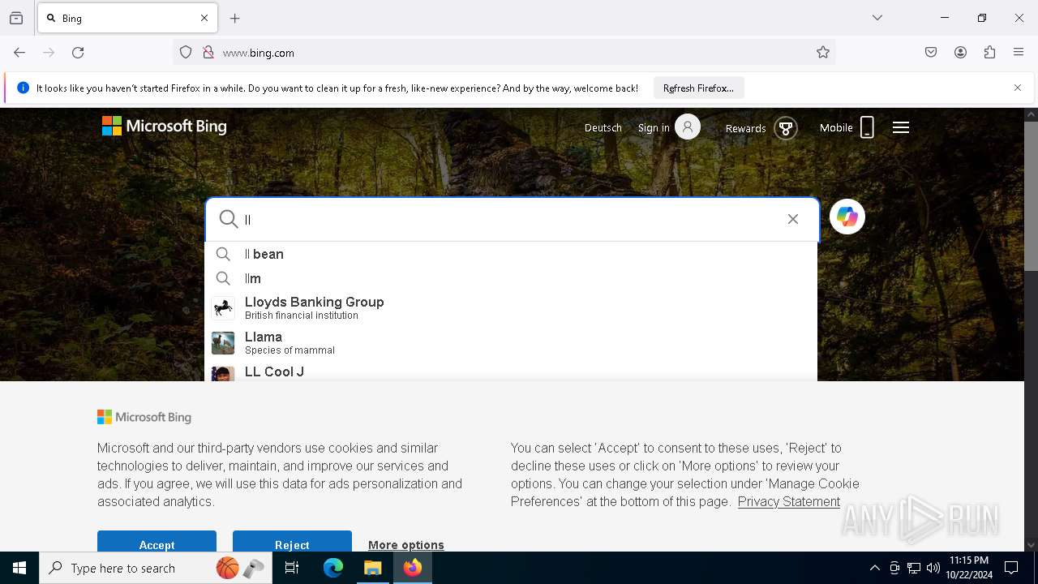Click the Bing search magnifier icon
This screenshot has width=1038, height=584.
click(229, 219)
